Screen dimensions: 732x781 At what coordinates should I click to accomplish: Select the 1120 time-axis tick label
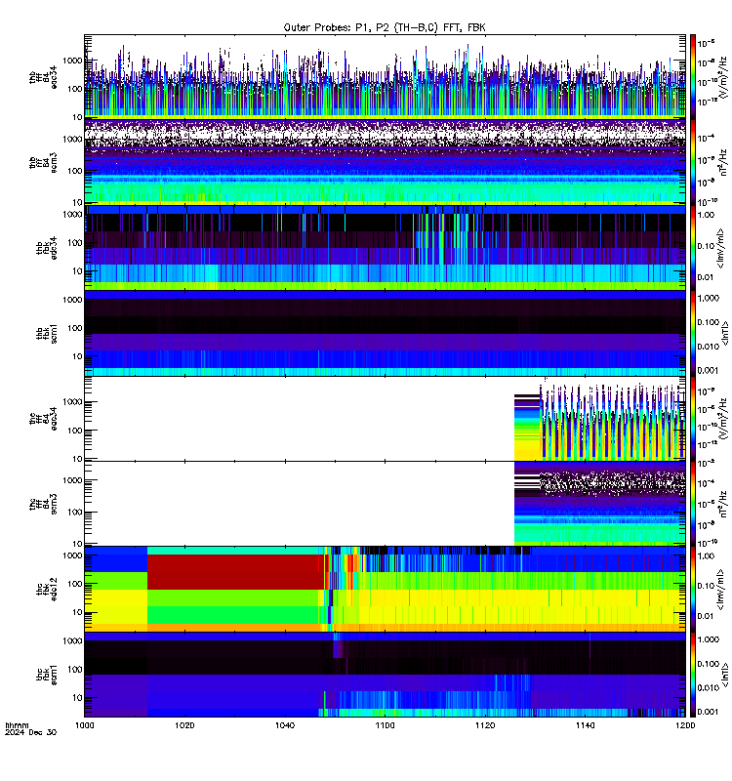pyautogui.click(x=485, y=725)
